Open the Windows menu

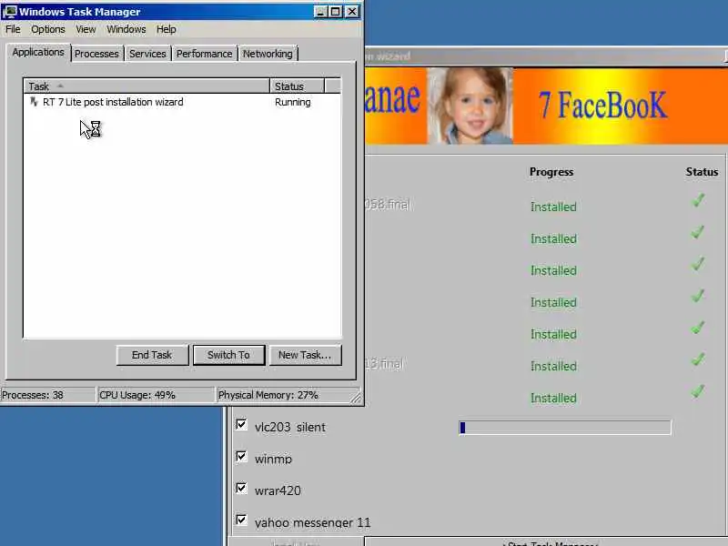point(126,29)
